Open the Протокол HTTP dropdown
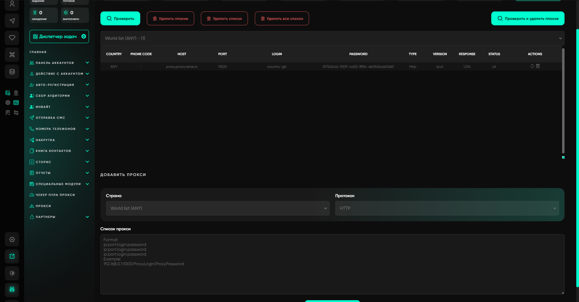This screenshot has height=302, width=579. click(447, 208)
